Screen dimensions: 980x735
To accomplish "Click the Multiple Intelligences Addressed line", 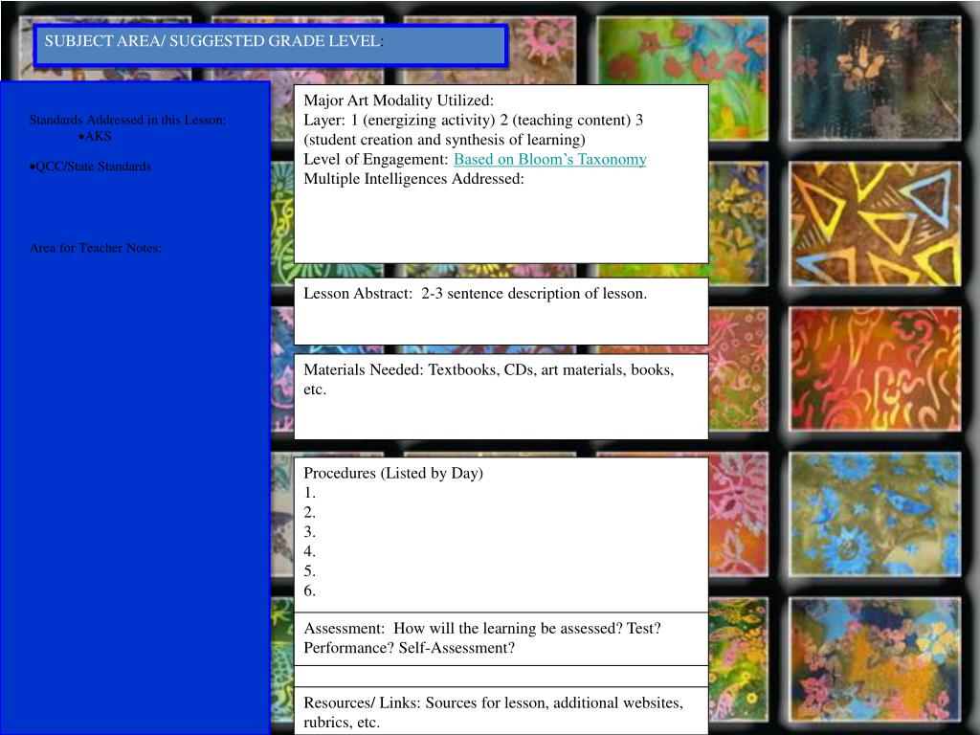I will pos(413,179).
